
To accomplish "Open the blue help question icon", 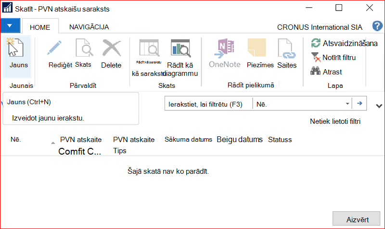I will [x=377, y=26].
